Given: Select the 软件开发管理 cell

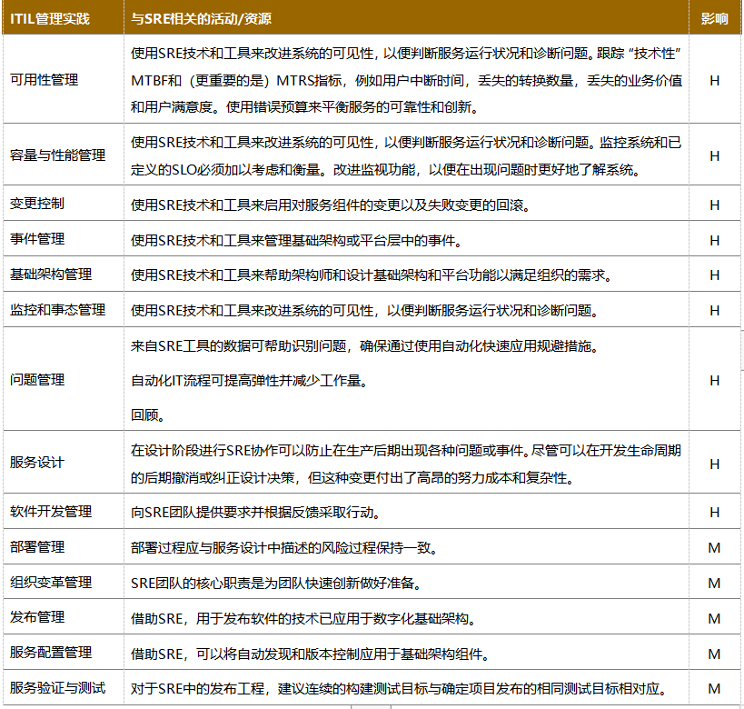Looking at the screenshot, I should point(51,512).
